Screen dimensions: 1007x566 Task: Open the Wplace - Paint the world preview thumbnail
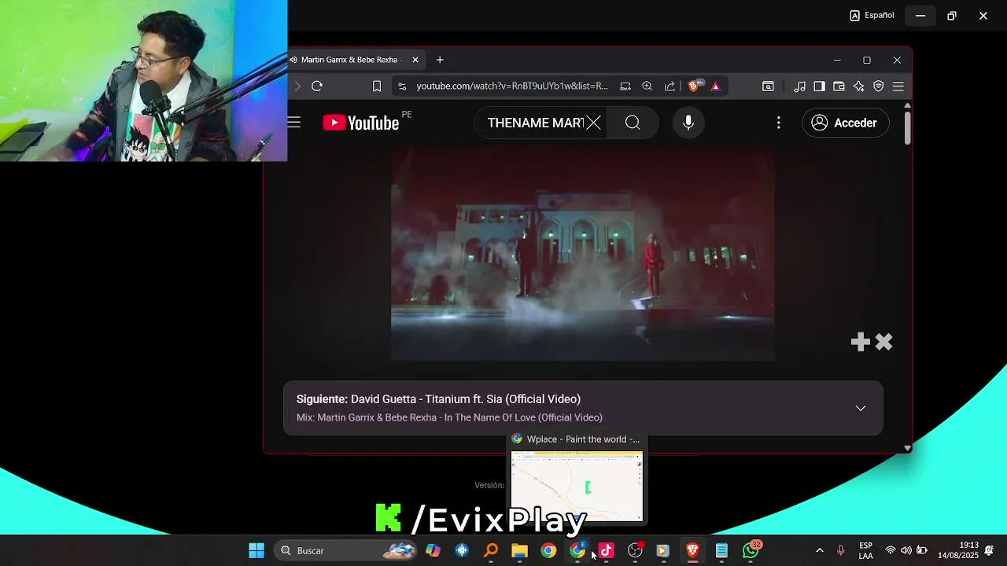[x=577, y=486]
